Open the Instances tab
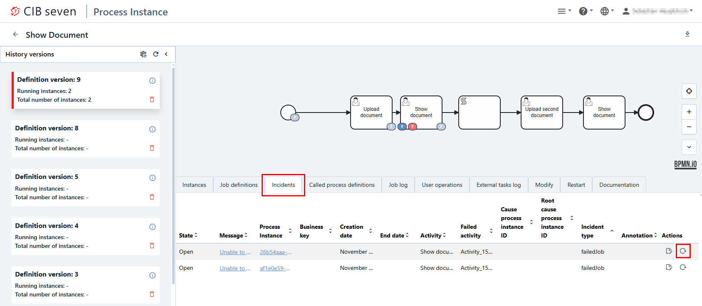This screenshot has height=306, width=702. coord(194,185)
